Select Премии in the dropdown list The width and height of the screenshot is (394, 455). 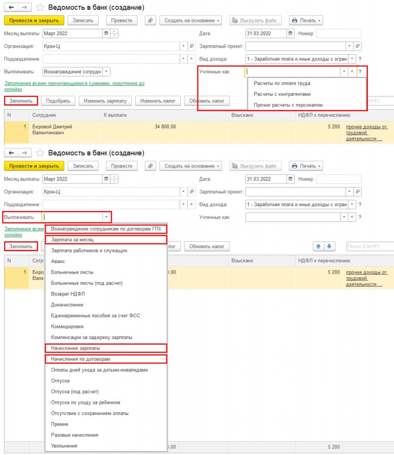click(60, 424)
